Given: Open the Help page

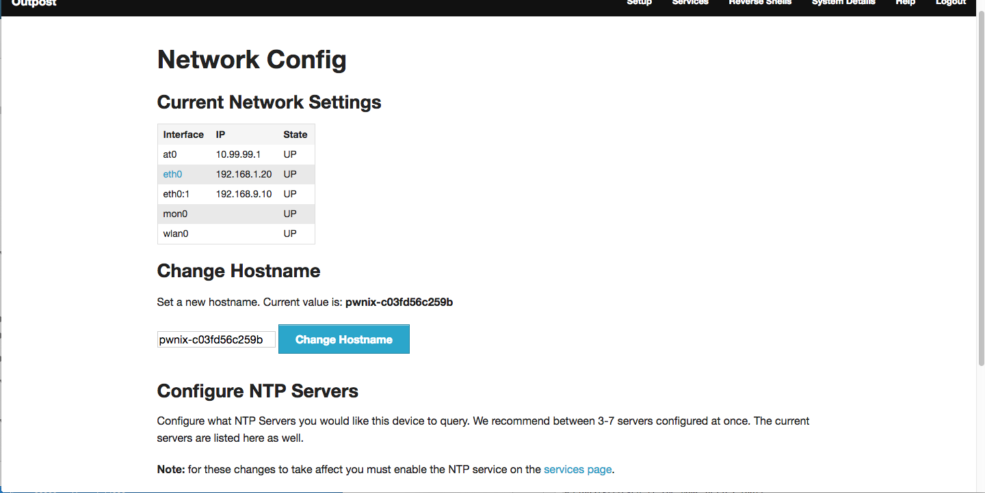Looking at the screenshot, I should [905, 3].
